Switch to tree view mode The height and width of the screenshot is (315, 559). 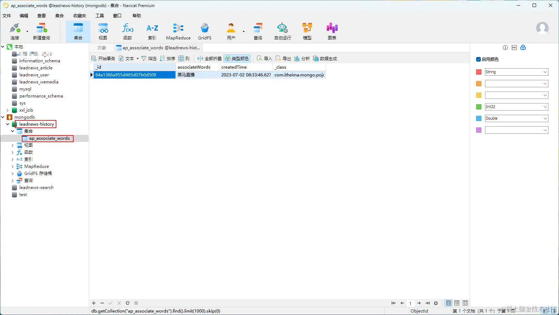pyautogui.click(x=457, y=303)
